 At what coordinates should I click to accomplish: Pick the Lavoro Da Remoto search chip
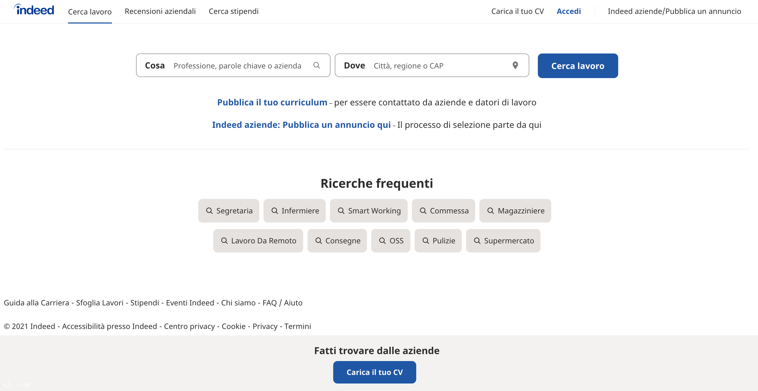[258, 241]
